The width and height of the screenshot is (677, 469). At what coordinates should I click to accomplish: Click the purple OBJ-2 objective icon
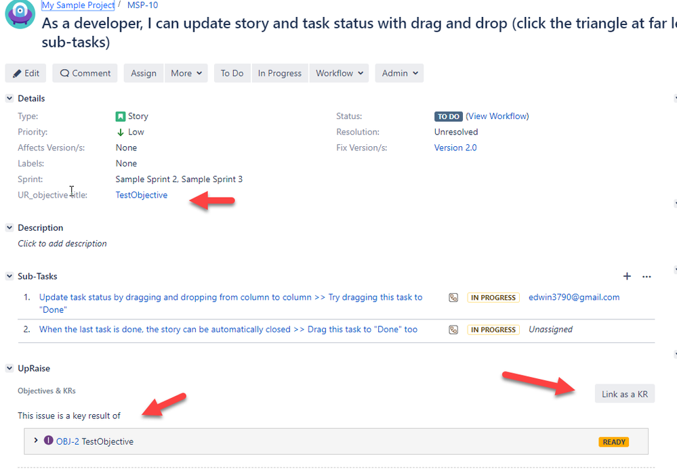pyautogui.click(x=48, y=441)
